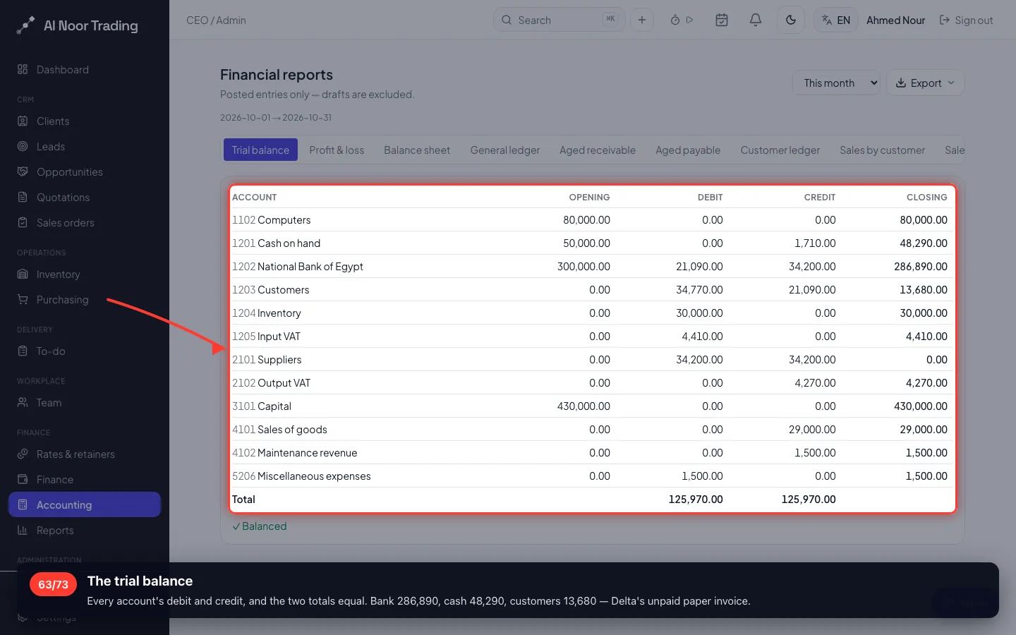Viewport: 1016px width, 635px height.
Task: Open the Ahmed Nour user profile
Action: tap(895, 20)
